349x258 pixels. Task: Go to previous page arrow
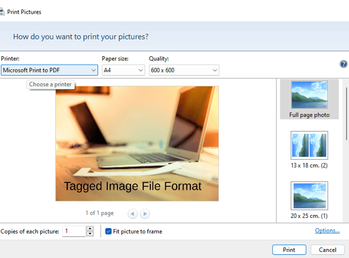(133, 214)
